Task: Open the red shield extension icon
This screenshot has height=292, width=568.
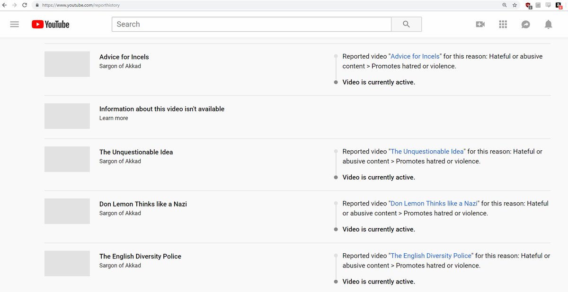Action: 528,6
